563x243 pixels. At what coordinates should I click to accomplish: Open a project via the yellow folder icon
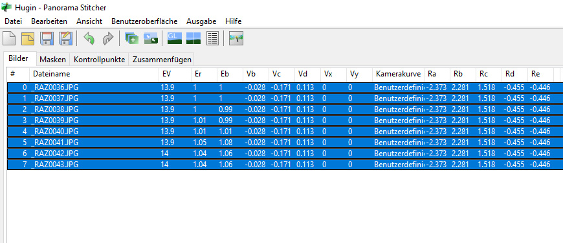click(x=28, y=38)
